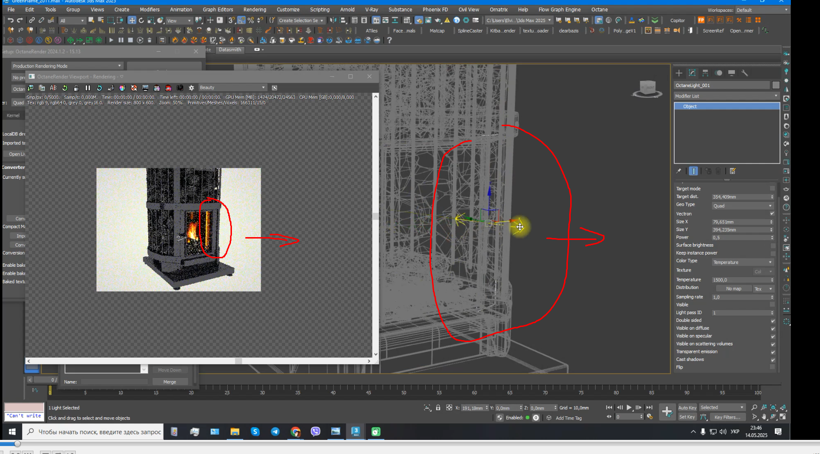Open the Modifier List dropdown
Image resolution: width=820 pixels, height=454 pixels.
pos(727,96)
